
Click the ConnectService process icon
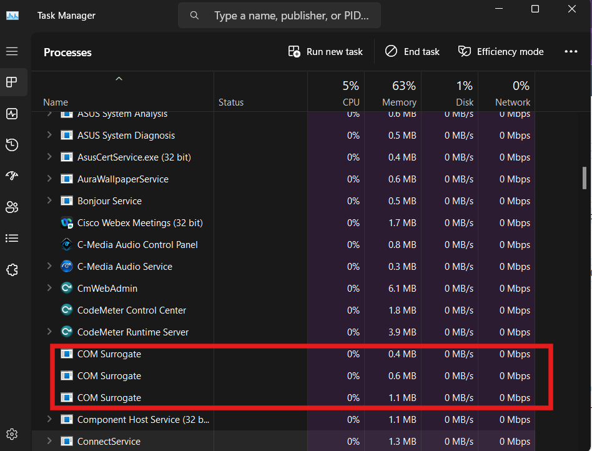pos(67,441)
